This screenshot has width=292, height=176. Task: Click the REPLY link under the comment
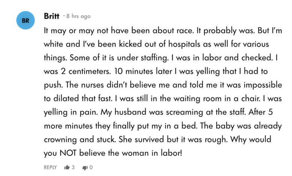coord(51,167)
